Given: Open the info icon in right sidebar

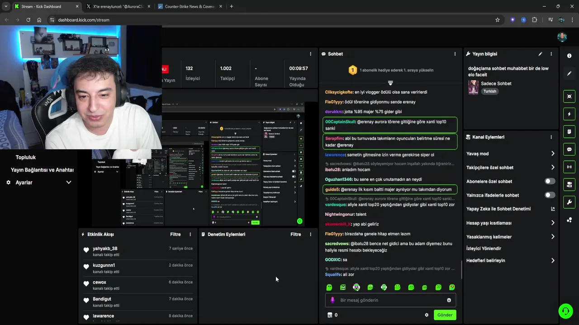Looking at the screenshot, I should 569,56.
